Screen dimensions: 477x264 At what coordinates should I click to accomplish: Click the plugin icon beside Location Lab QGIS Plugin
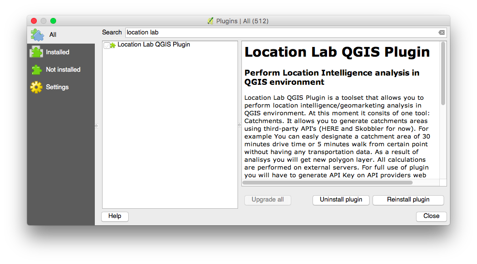[113, 46]
